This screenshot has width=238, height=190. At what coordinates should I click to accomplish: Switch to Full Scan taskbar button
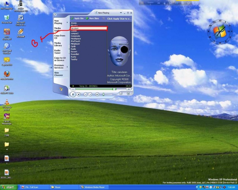click(34, 187)
